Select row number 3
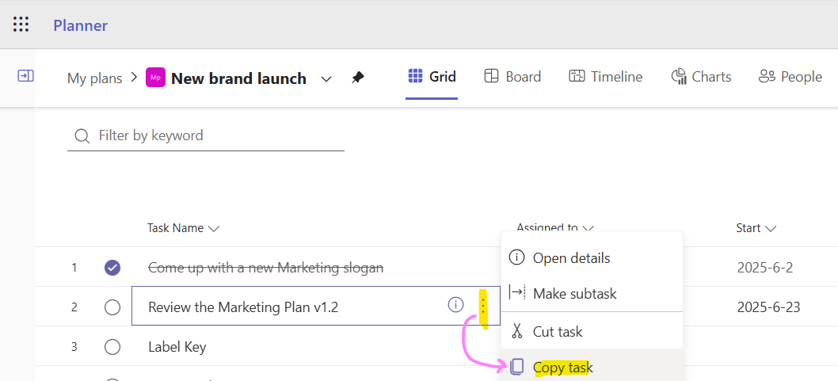Screen dimensions: 838x381 (74, 347)
